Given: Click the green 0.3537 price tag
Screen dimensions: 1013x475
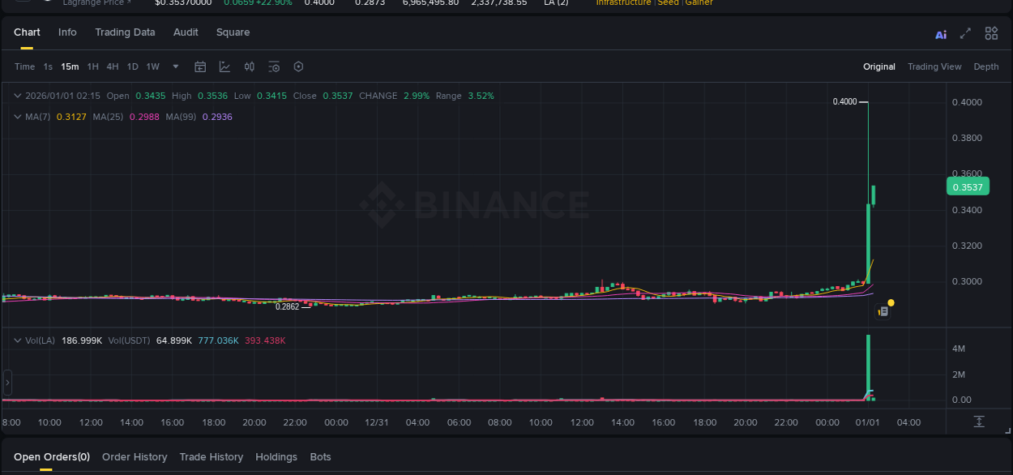Looking at the screenshot, I should point(968,186).
